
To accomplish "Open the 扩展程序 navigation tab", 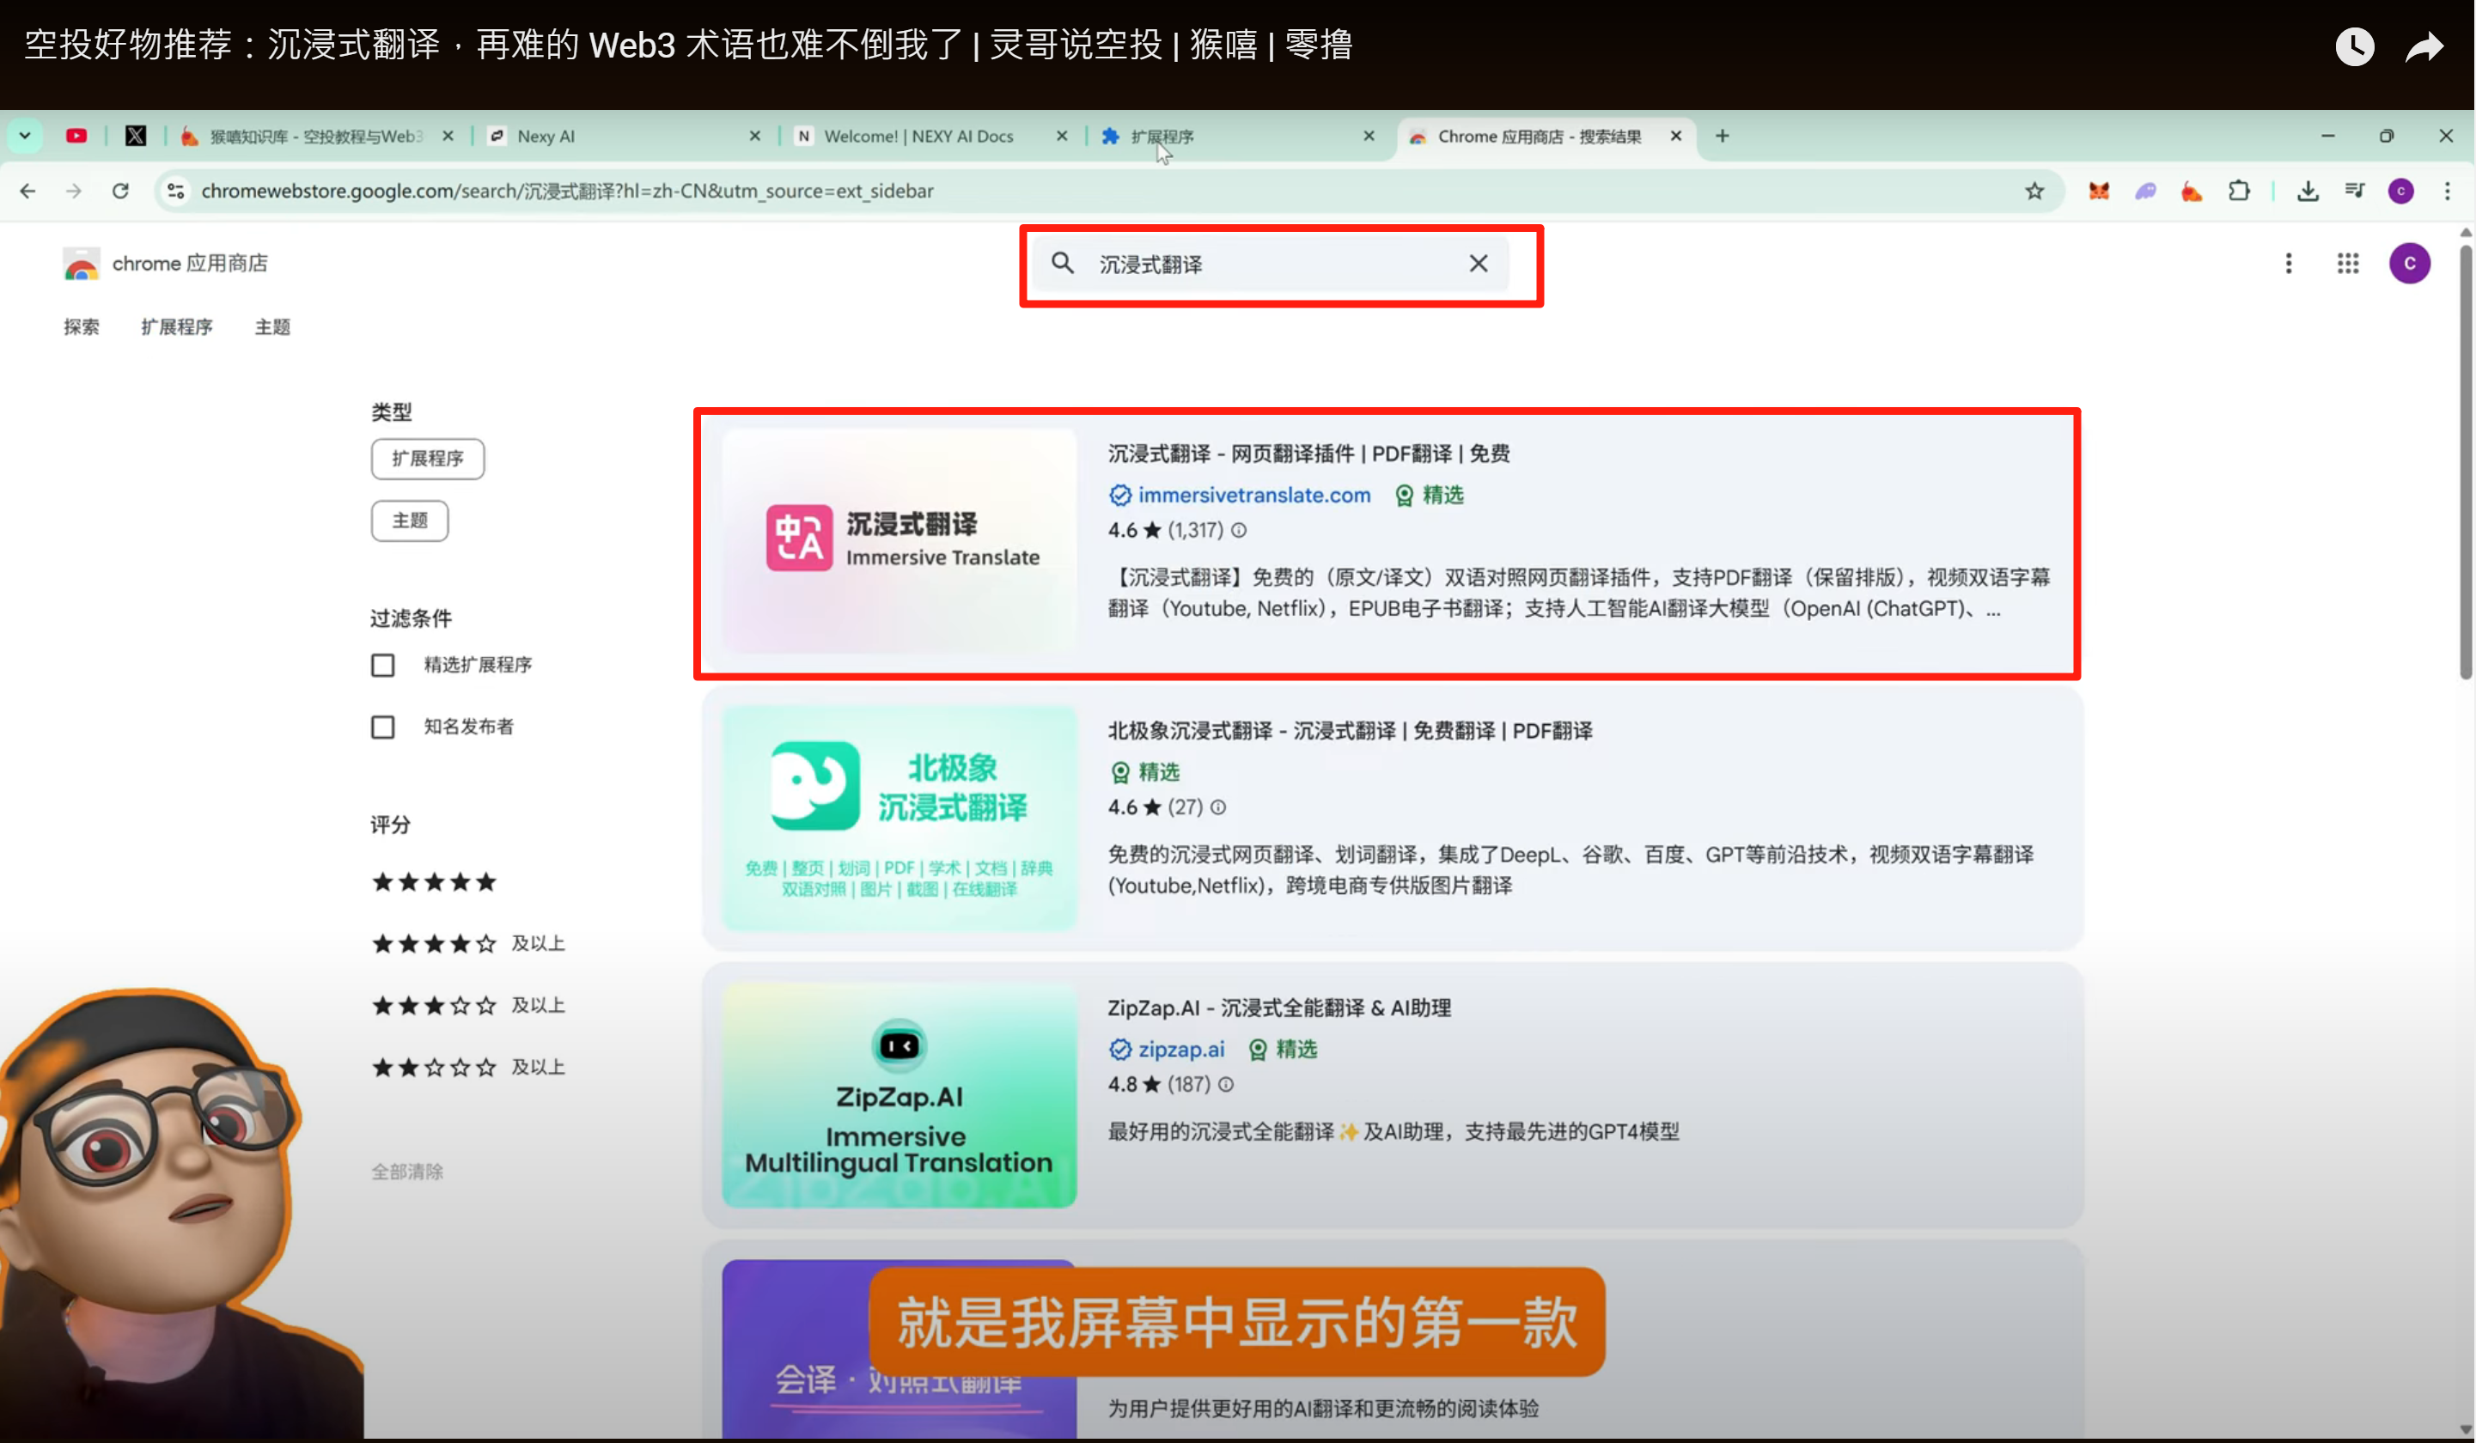I will pyautogui.click(x=177, y=326).
